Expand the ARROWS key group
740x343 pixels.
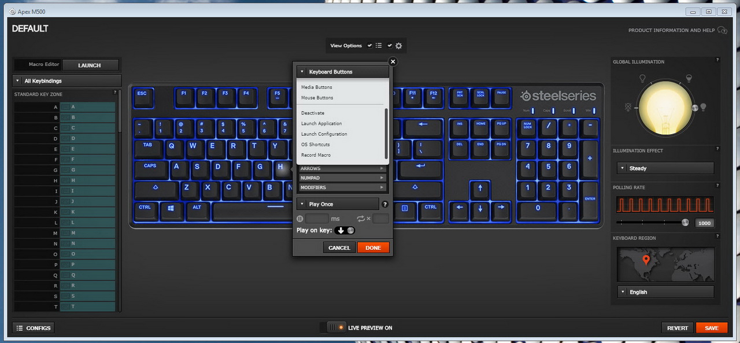[x=342, y=169]
